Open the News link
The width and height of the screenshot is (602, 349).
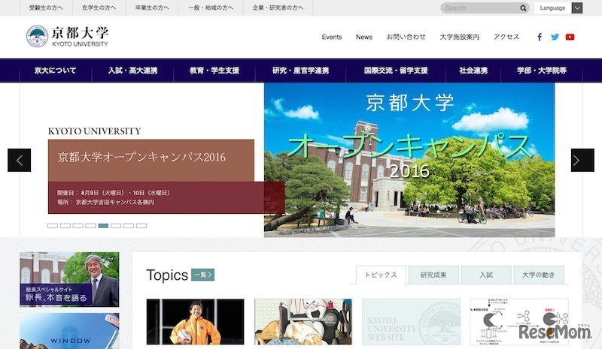pyautogui.click(x=364, y=38)
